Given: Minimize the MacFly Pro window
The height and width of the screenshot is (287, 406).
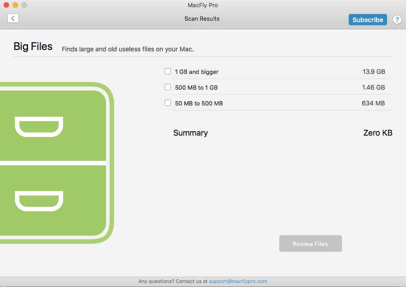Looking at the screenshot, I should click(x=15, y=5).
